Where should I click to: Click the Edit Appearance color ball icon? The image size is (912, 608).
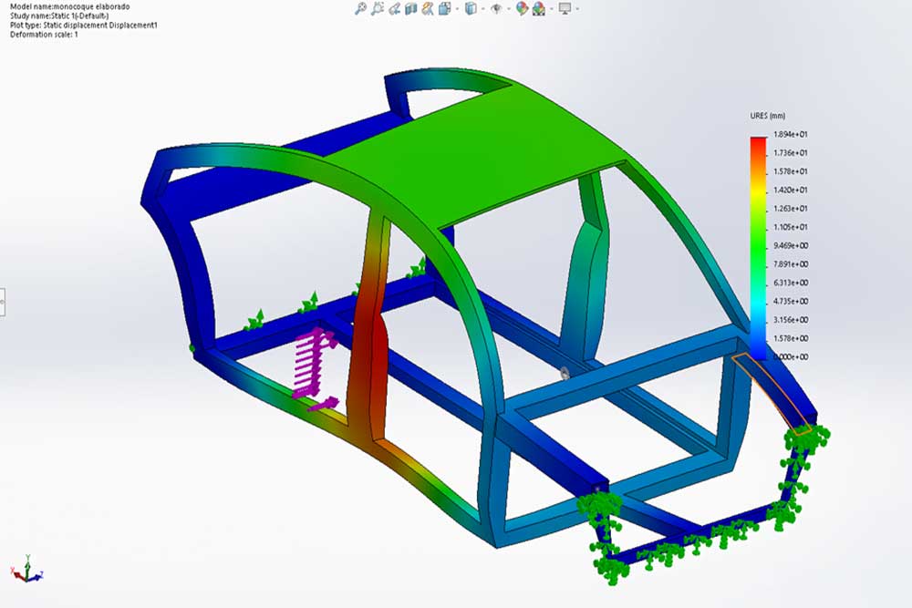click(x=522, y=9)
